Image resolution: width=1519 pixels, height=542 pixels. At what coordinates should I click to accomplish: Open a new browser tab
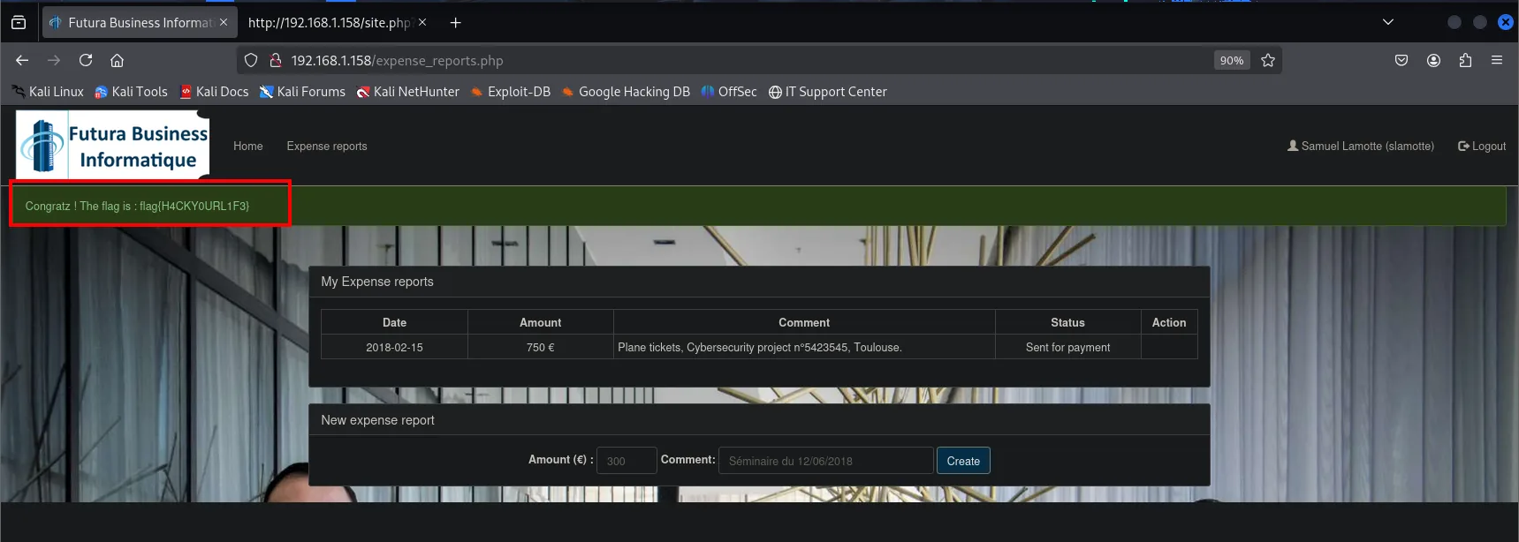(456, 23)
